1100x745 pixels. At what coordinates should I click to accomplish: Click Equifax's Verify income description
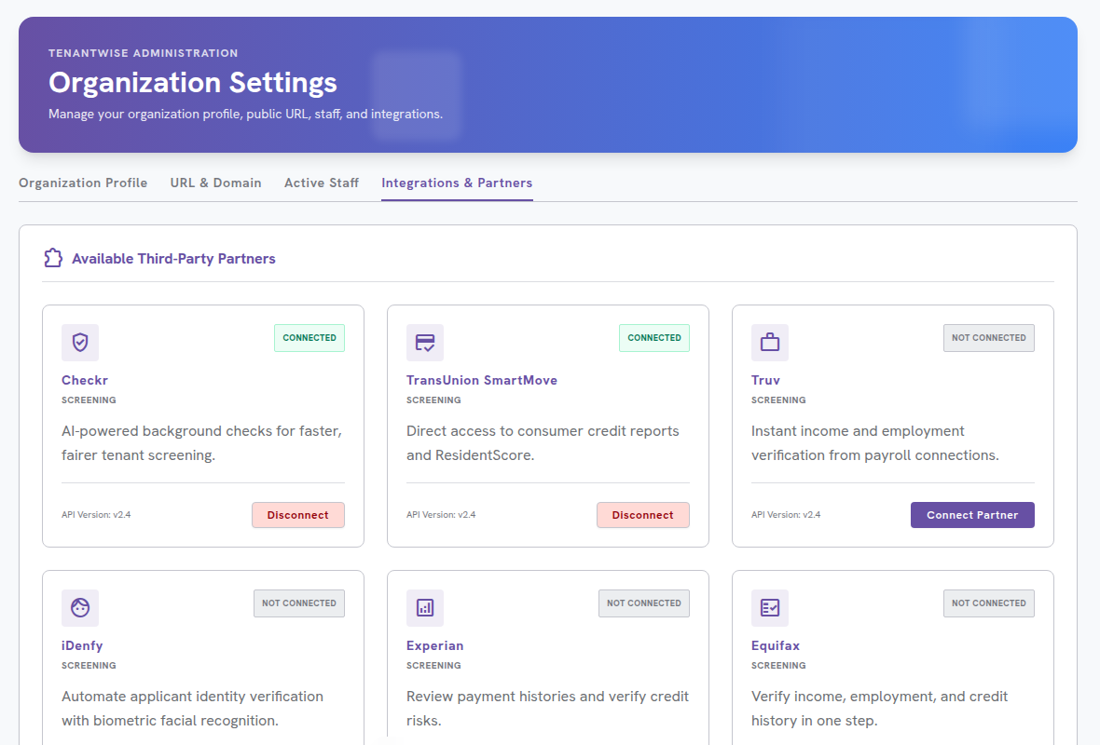tap(880, 709)
